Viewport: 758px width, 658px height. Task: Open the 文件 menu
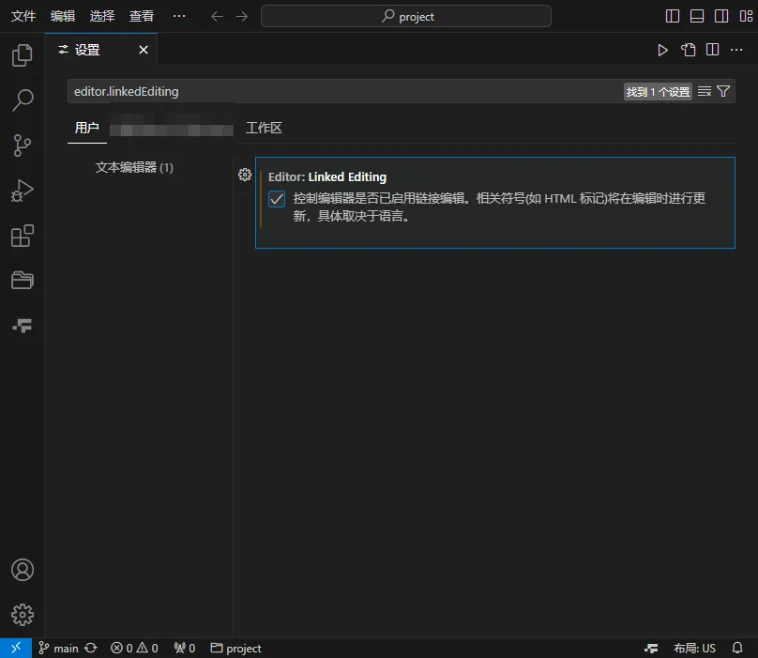(x=23, y=16)
